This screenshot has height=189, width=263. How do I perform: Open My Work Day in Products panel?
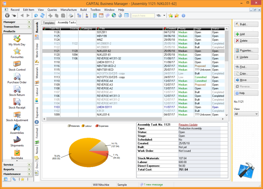[17, 40]
